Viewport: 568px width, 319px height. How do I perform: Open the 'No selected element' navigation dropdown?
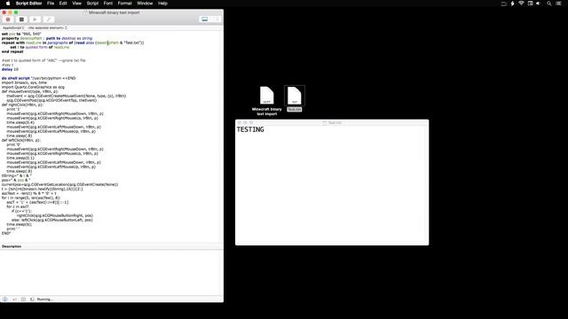click(x=47, y=27)
